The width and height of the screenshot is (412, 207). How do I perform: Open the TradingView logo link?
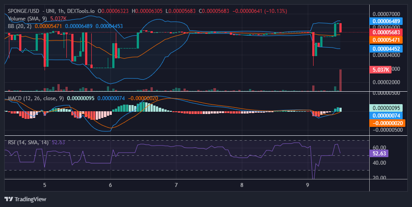click(25, 199)
